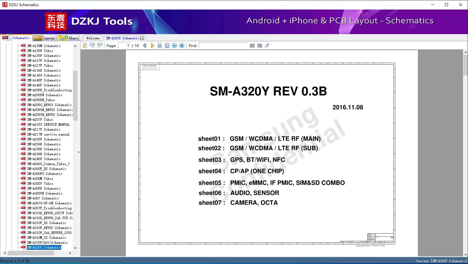Click the PDF icon beside SM-A300M Tshoo
The width and height of the screenshot is (468, 264).
[23, 178]
